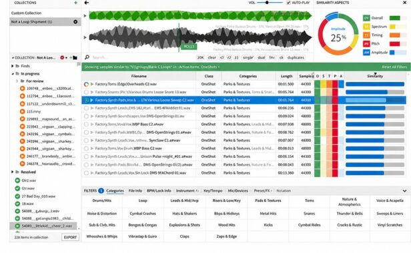Viewport: 411px width, 253px height.
Task: Click the ROLLS marker on the waveform
Action: (x=189, y=47)
